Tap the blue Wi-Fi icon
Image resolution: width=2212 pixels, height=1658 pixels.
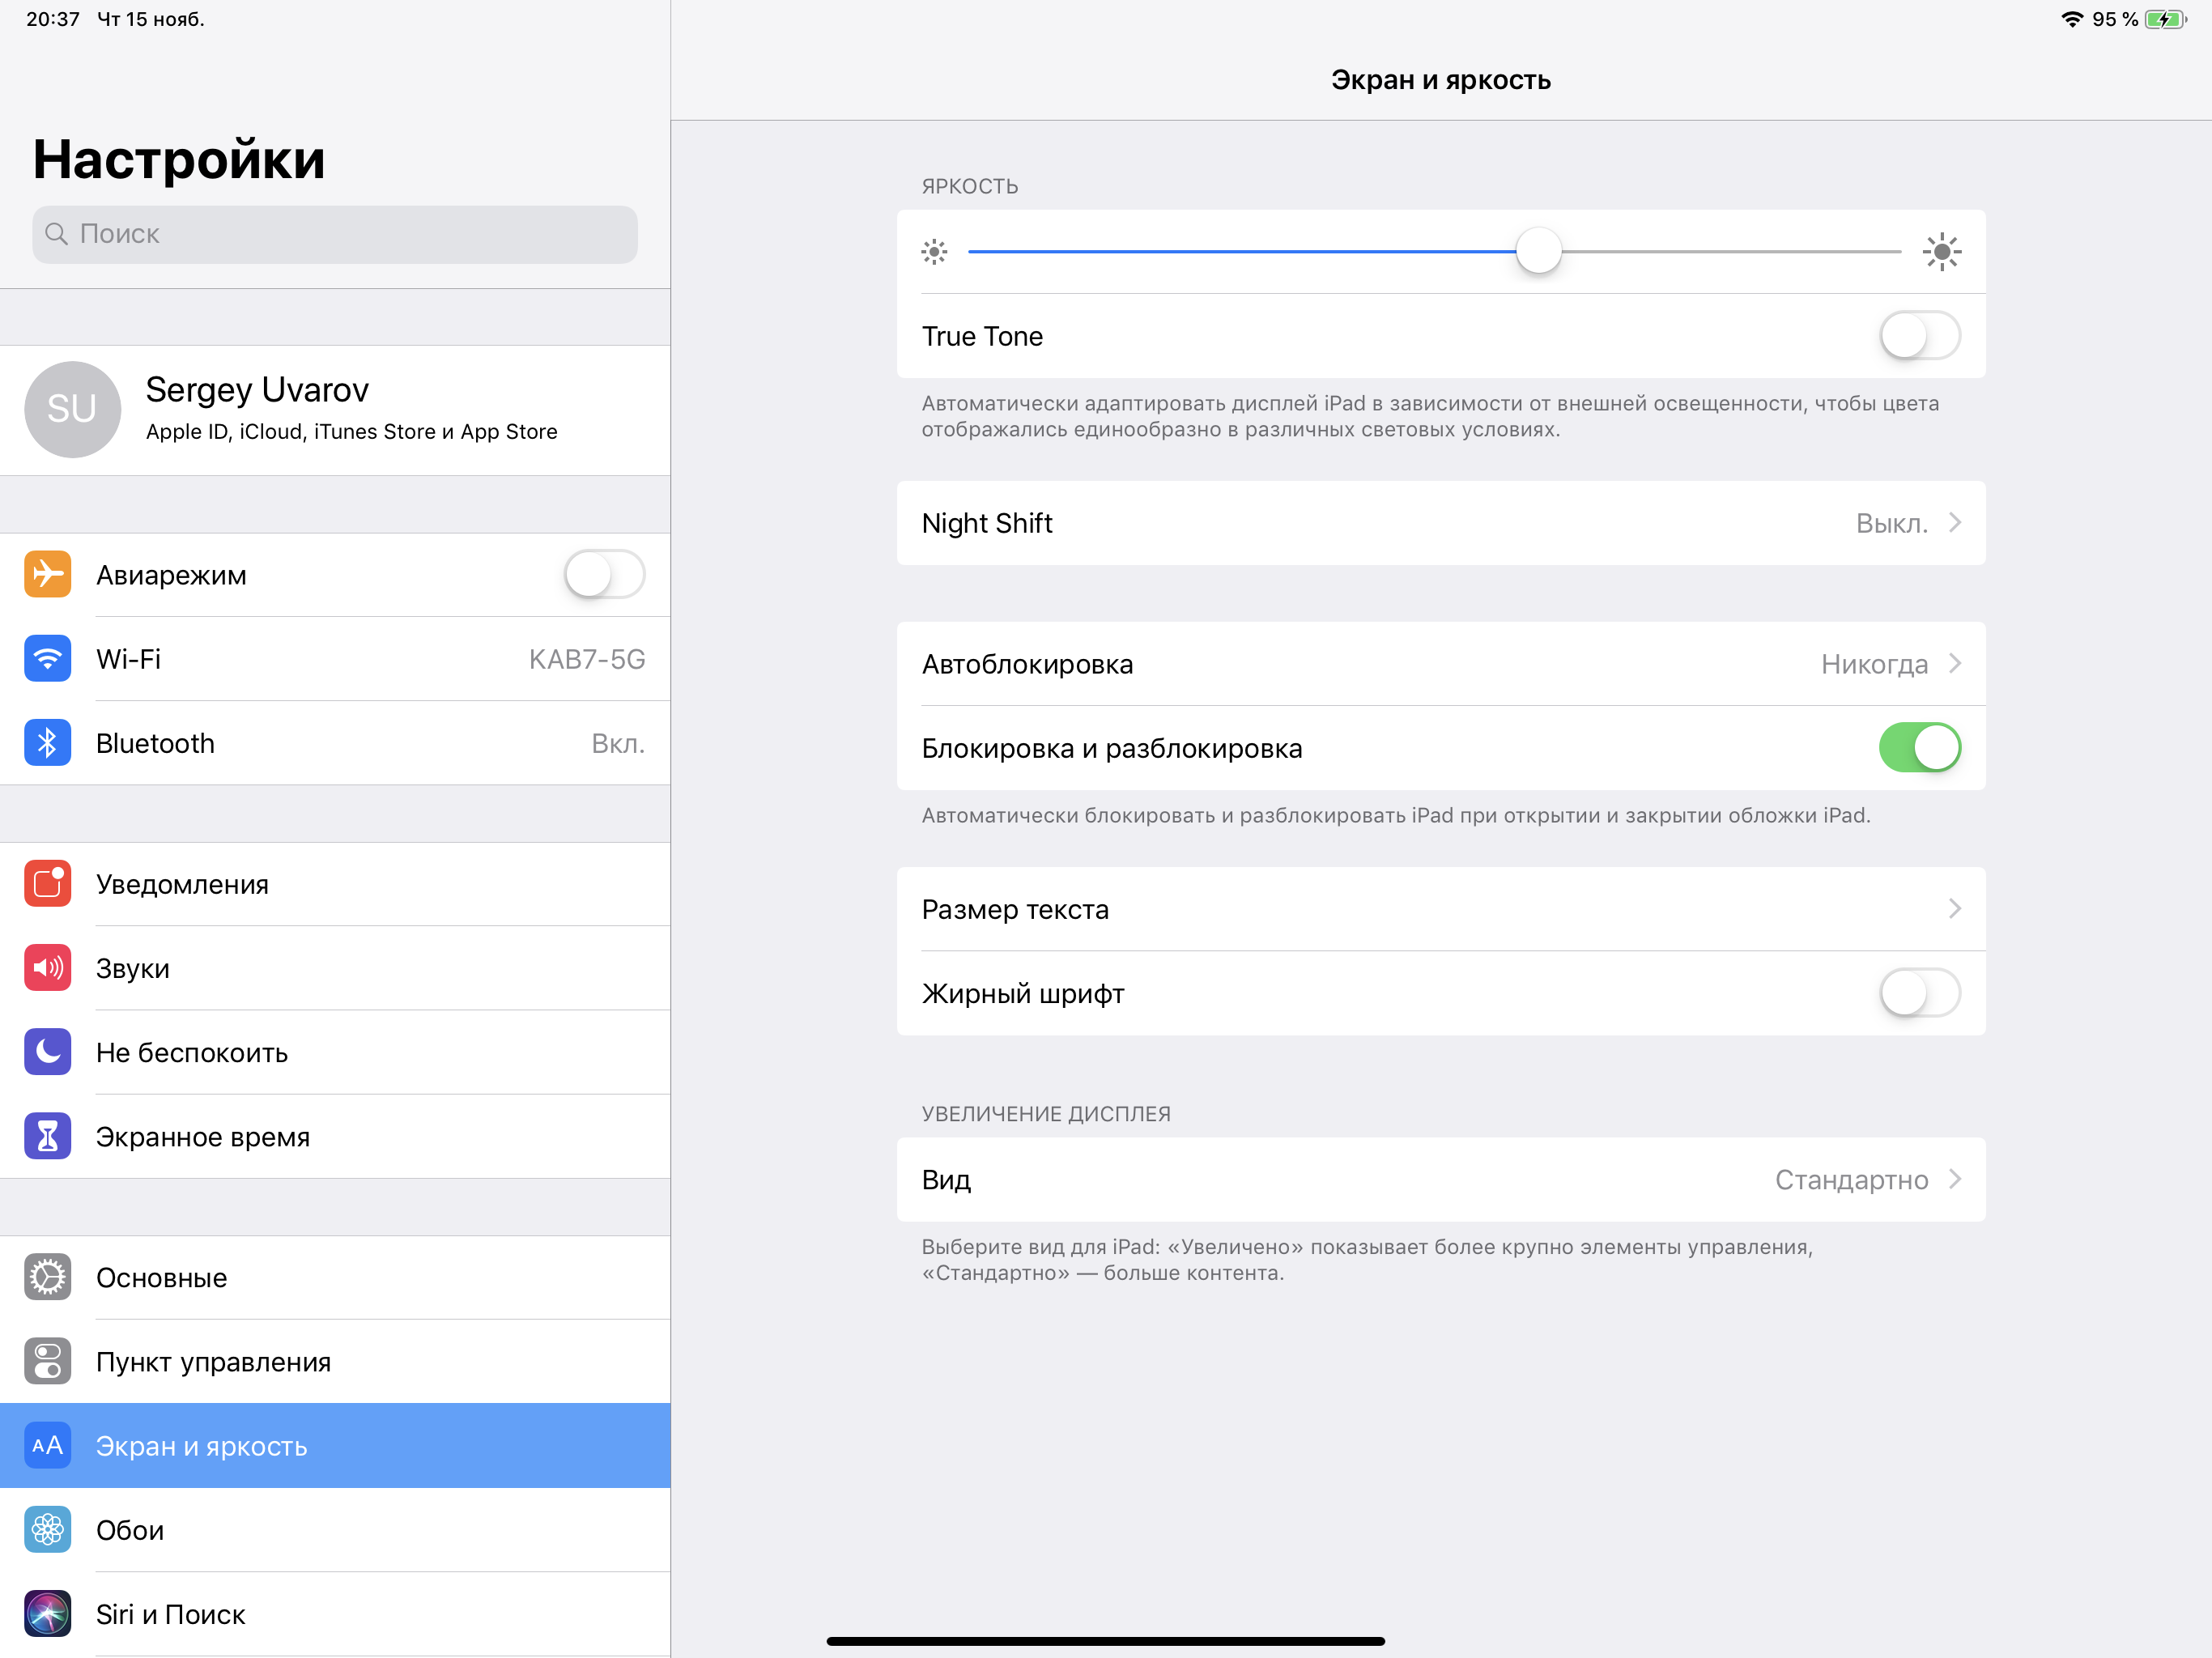(x=47, y=658)
